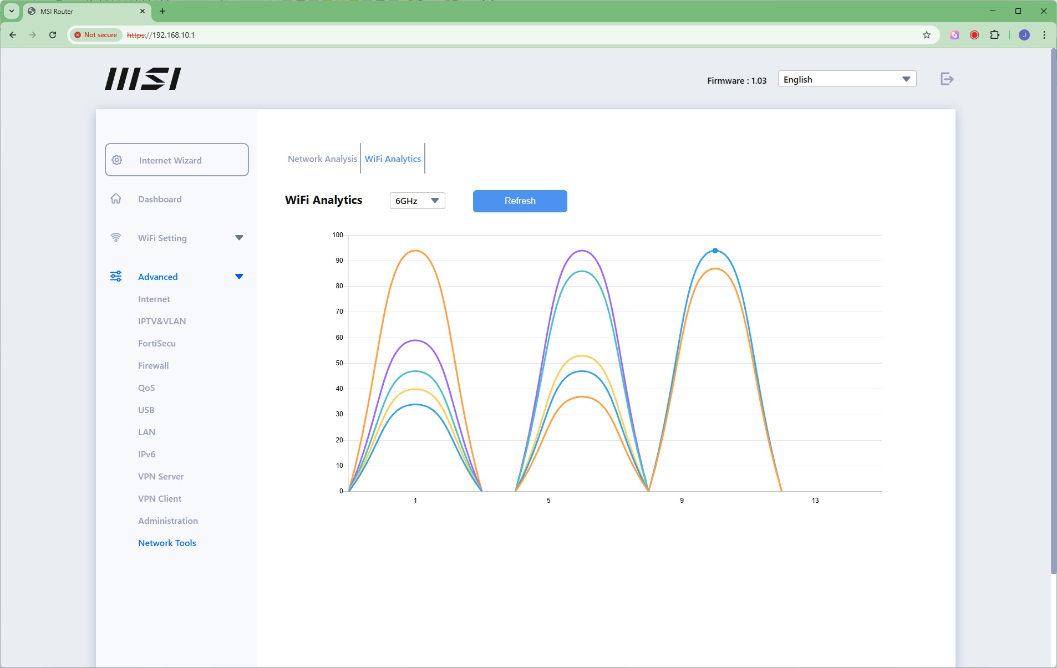Click the Not secure site info badge
The image size is (1057, 668).
pos(96,35)
